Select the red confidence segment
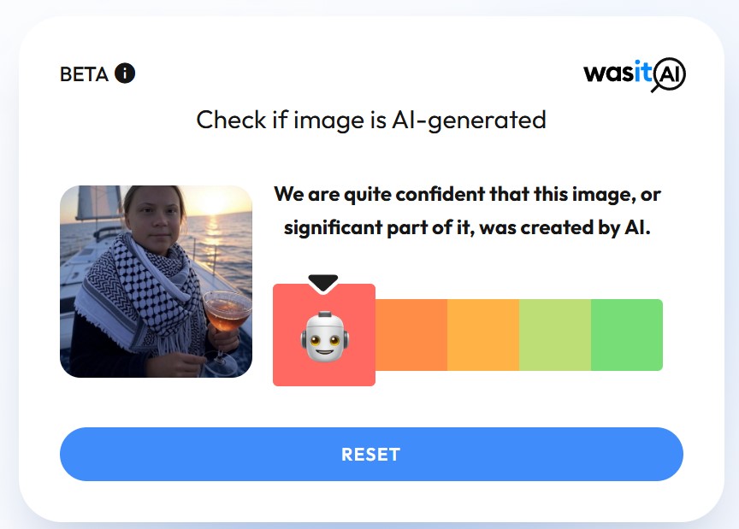 (x=324, y=335)
